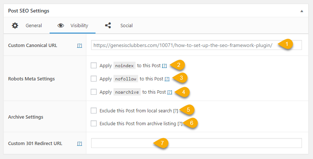Click the Custom Canonical URL input field
The height and width of the screenshot is (159, 313).
click(x=184, y=45)
